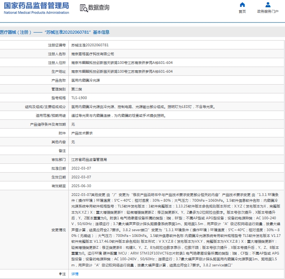This screenshot has height=279, width=285.
Task: Click management class value 第二类
Action: click(76, 89)
